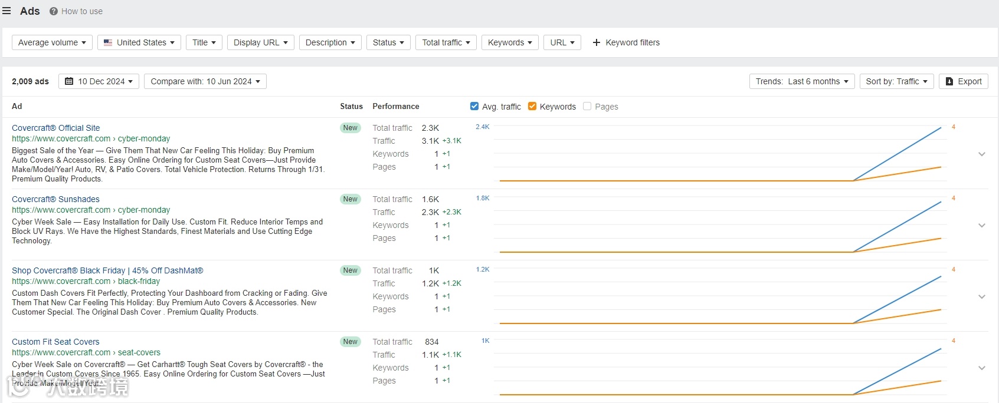Open the Description filter dropdown
The width and height of the screenshot is (999, 403).
click(x=330, y=42)
